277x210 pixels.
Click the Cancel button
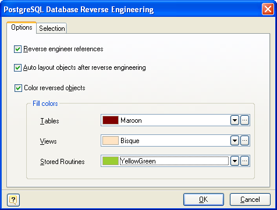point(250,200)
